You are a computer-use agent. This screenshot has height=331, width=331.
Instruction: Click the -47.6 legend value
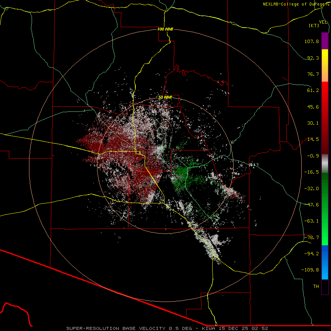[312, 205]
